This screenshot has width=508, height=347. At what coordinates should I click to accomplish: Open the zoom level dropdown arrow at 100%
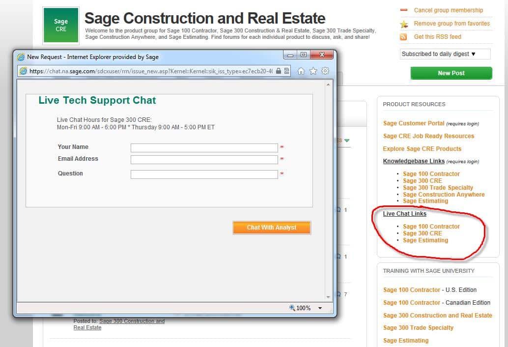tap(320, 308)
